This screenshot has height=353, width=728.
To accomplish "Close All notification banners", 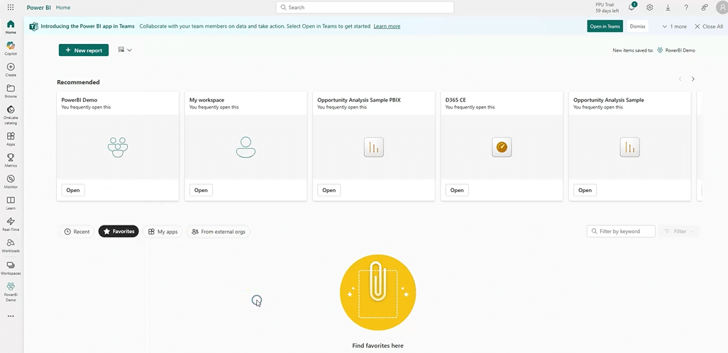I will point(709,26).
